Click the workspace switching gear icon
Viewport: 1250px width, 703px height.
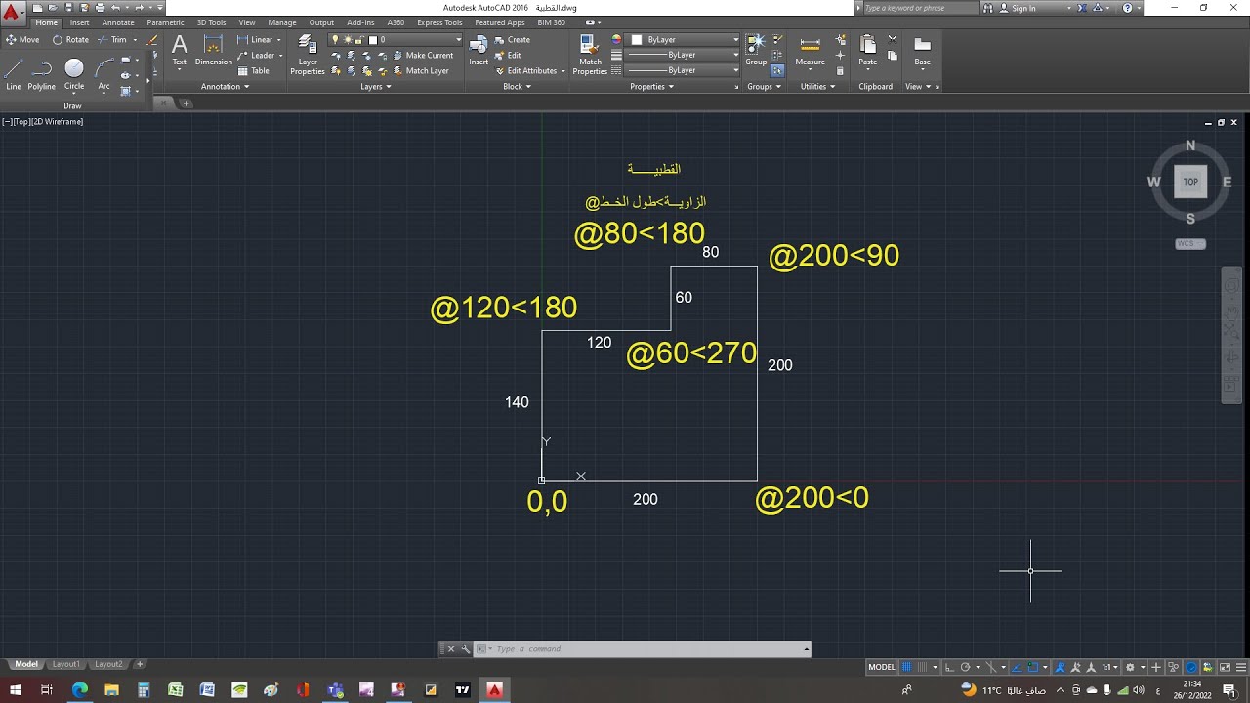[x=1130, y=667]
